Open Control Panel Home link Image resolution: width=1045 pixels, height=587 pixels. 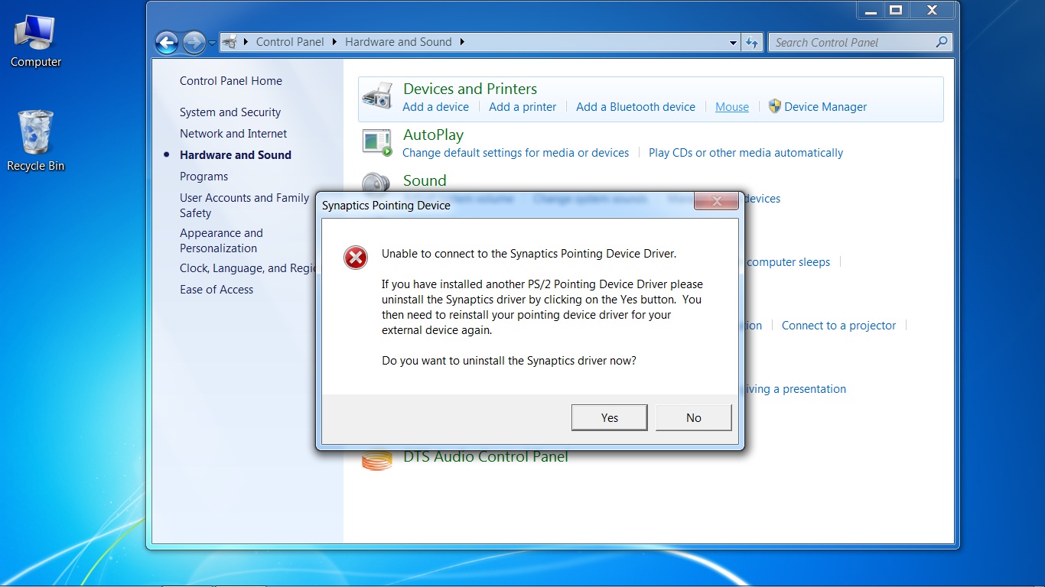(x=231, y=81)
